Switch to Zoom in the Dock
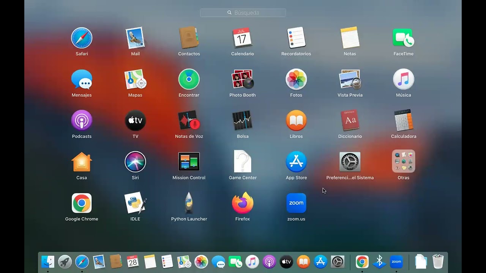Image resolution: width=486 pixels, height=273 pixels. (396, 262)
